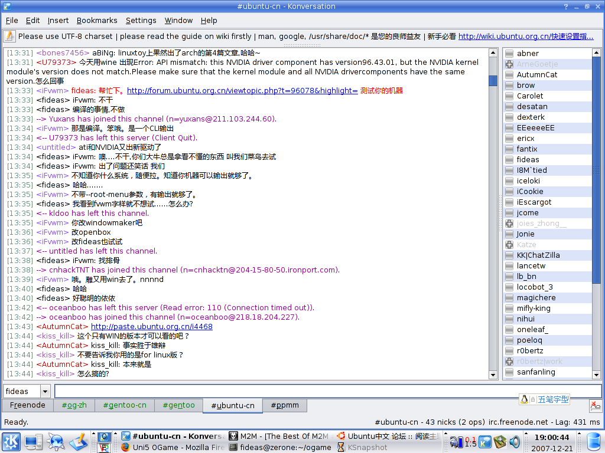The width and height of the screenshot is (605, 453).
Task: Switch to the fideas@zerone terminal task entry
Action: (x=279, y=447)
